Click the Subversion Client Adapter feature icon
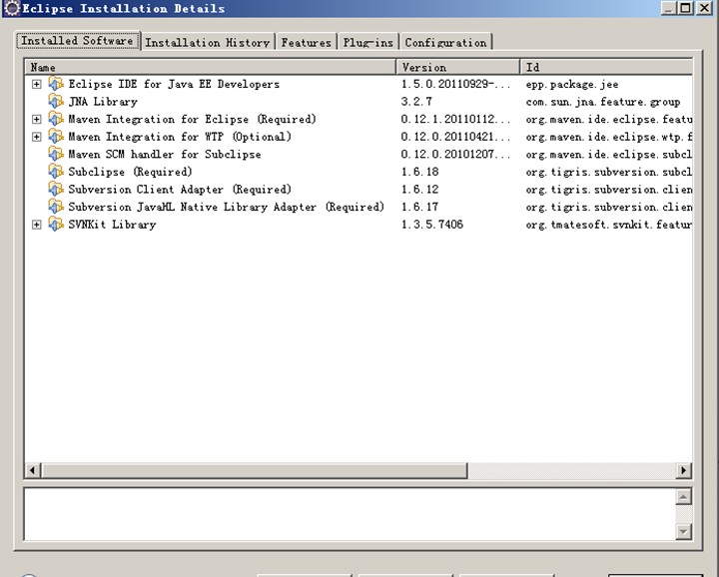This screenshot has height=577, width=719. pos(56,190)
